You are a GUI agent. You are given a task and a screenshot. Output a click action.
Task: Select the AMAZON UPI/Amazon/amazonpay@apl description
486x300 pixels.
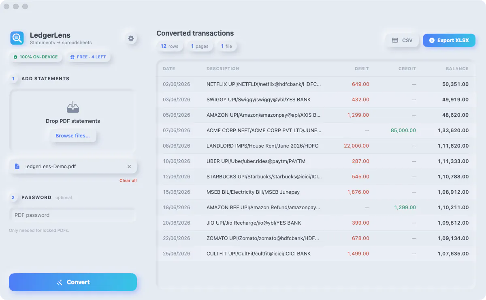264,115
